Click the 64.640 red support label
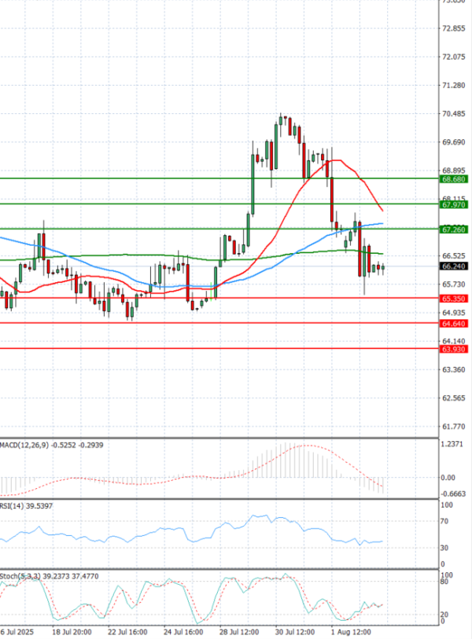 tap(454, 324)
